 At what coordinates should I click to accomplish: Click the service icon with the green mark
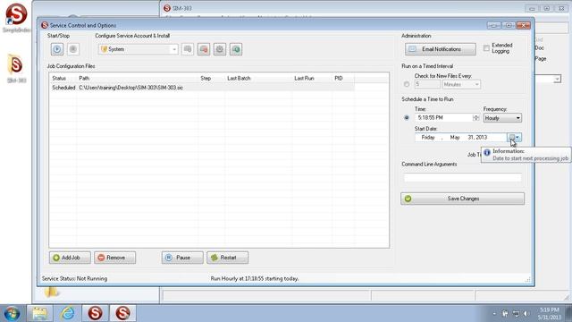(x=236, y=49)
